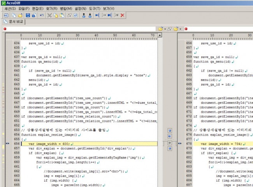Screen dimensions: 253x187
Task: Click the Cut scissors toolbar icon
Action: coord(49,15)
